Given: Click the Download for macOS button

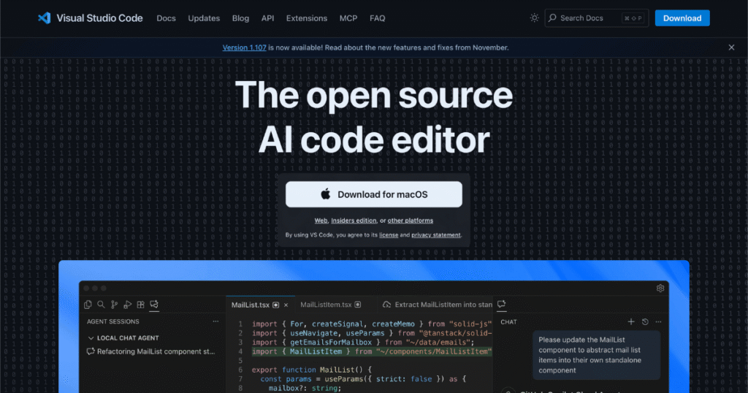Looking at the screenshot, I should tap(374, 194).
